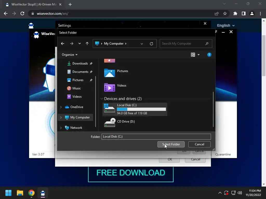Open Windows Start menu
The height and width of the screenshot is (199, 266).
(8, 193)
